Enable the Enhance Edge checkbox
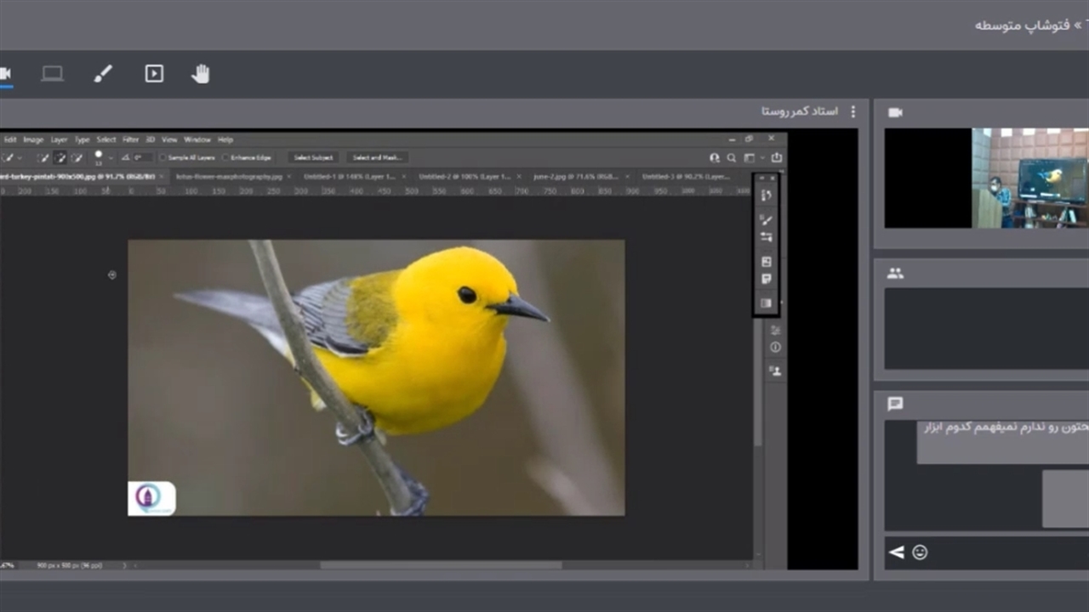The width and height of the screenshot is (1089, 612). (225, 157)
